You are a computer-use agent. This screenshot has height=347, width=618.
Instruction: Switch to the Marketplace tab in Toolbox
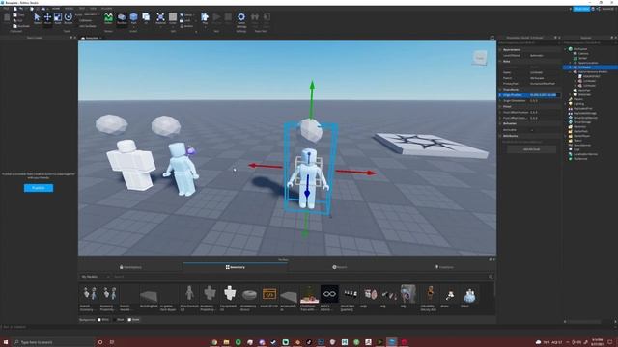(x=130, y=267)
